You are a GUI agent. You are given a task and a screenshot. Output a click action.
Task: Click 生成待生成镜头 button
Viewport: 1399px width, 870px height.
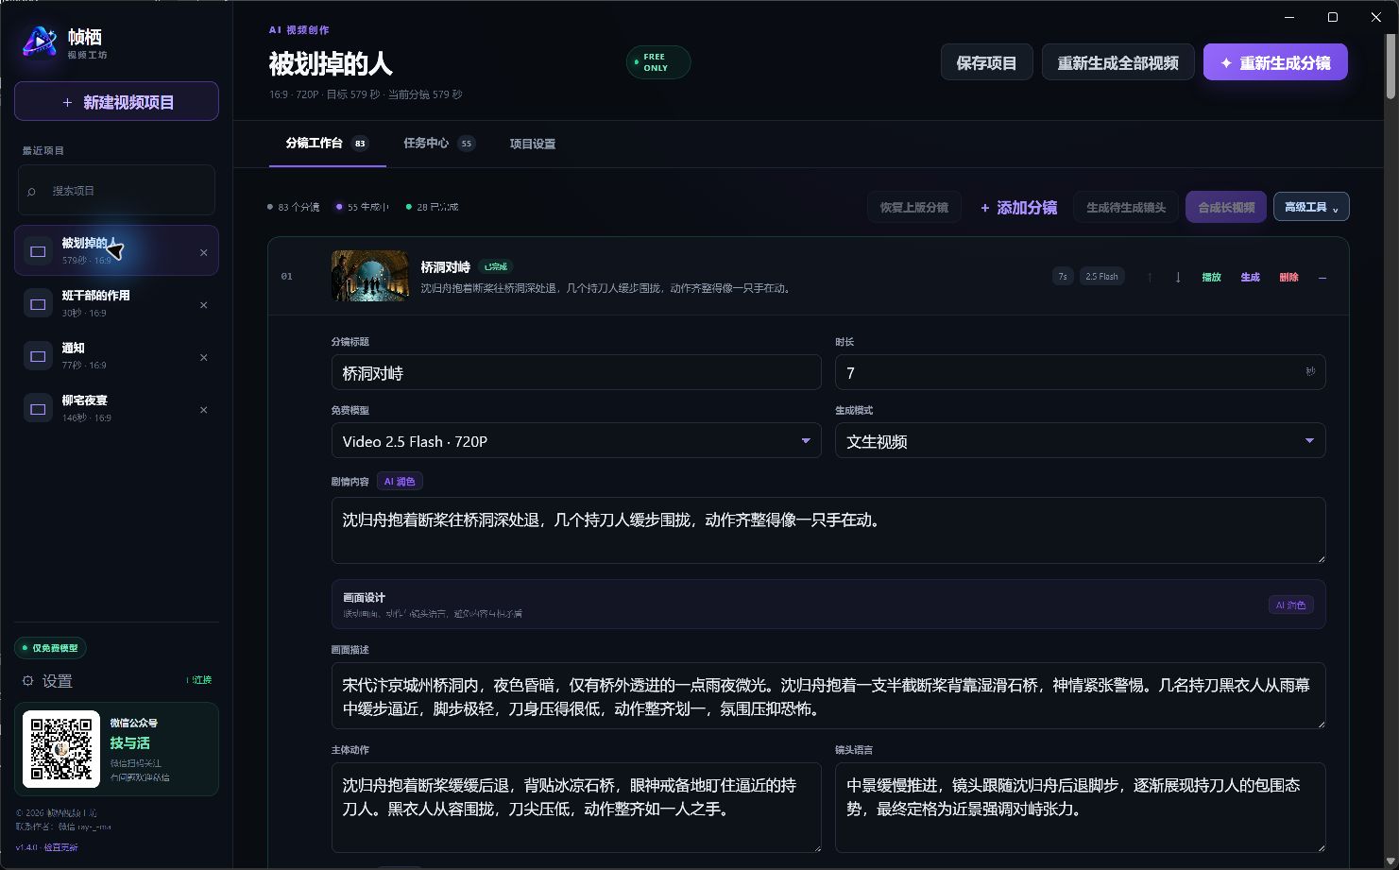pos(1126,207)
